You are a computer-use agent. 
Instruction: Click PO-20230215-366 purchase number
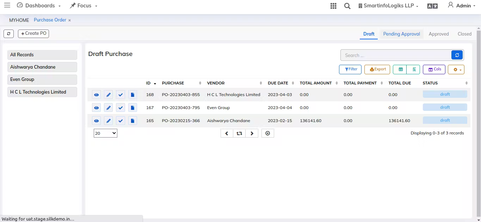181,121
